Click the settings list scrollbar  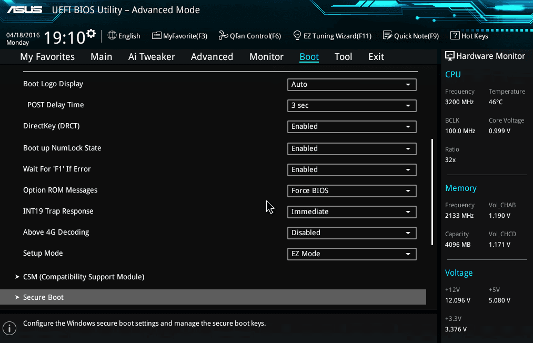coord(432,191)
